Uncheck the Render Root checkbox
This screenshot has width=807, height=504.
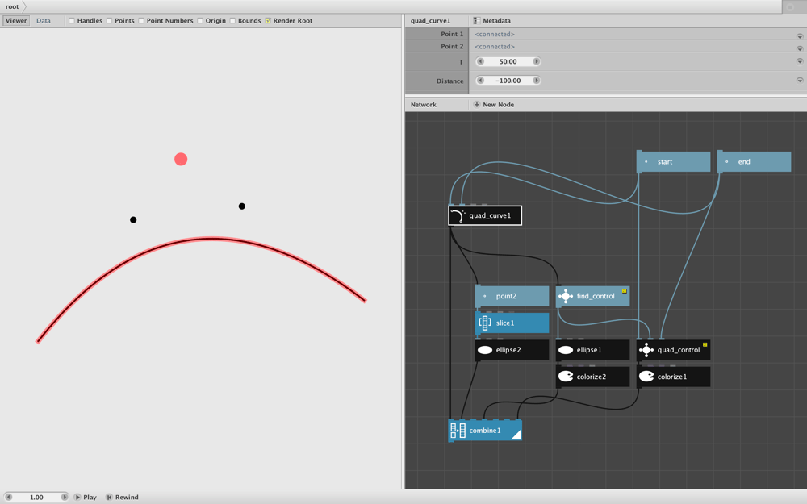[268, 21]
